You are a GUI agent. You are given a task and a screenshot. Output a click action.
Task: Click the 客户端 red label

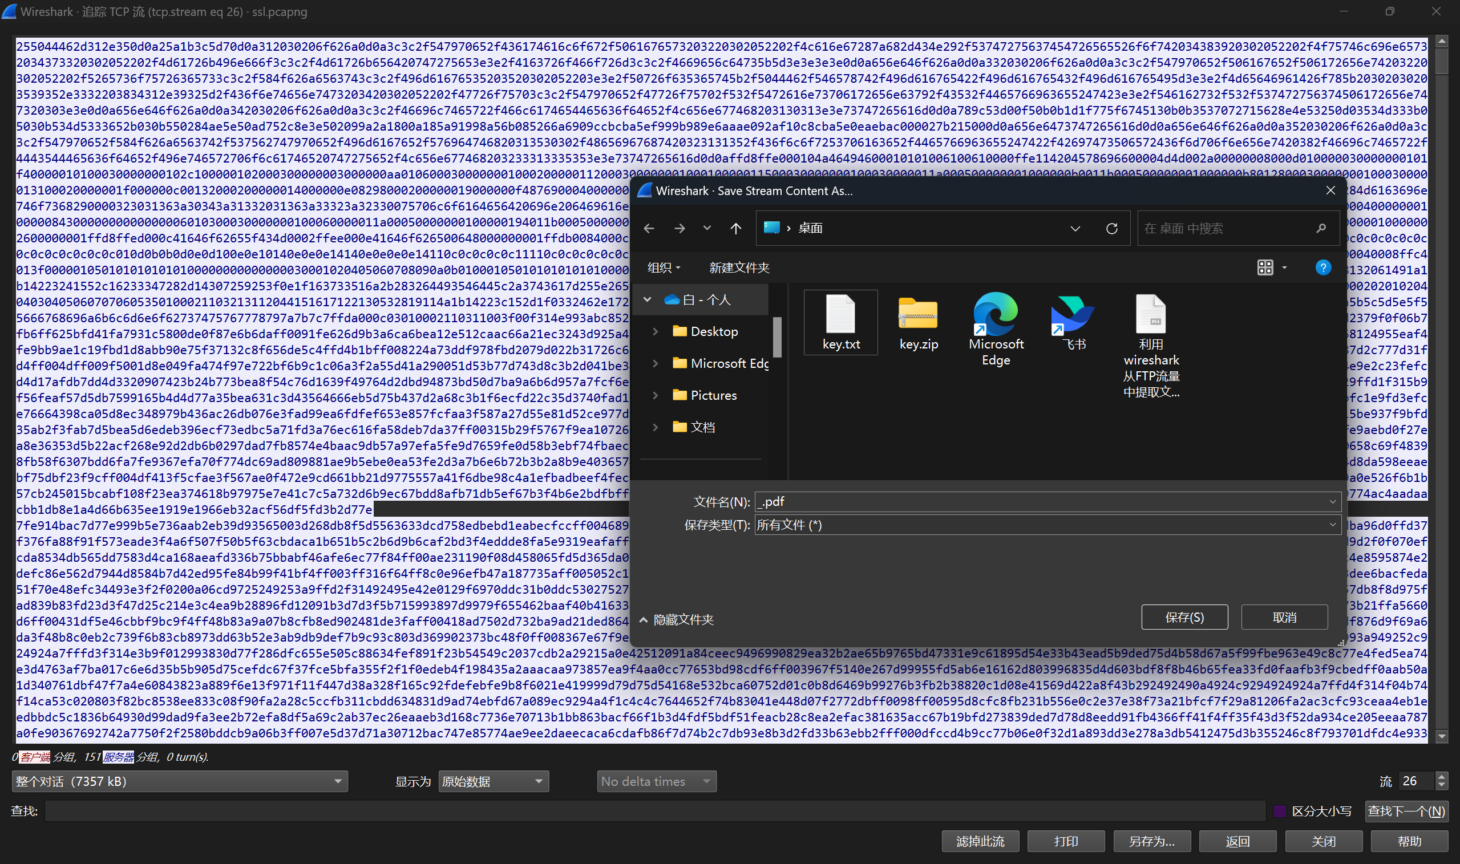(x=35, y=757)
